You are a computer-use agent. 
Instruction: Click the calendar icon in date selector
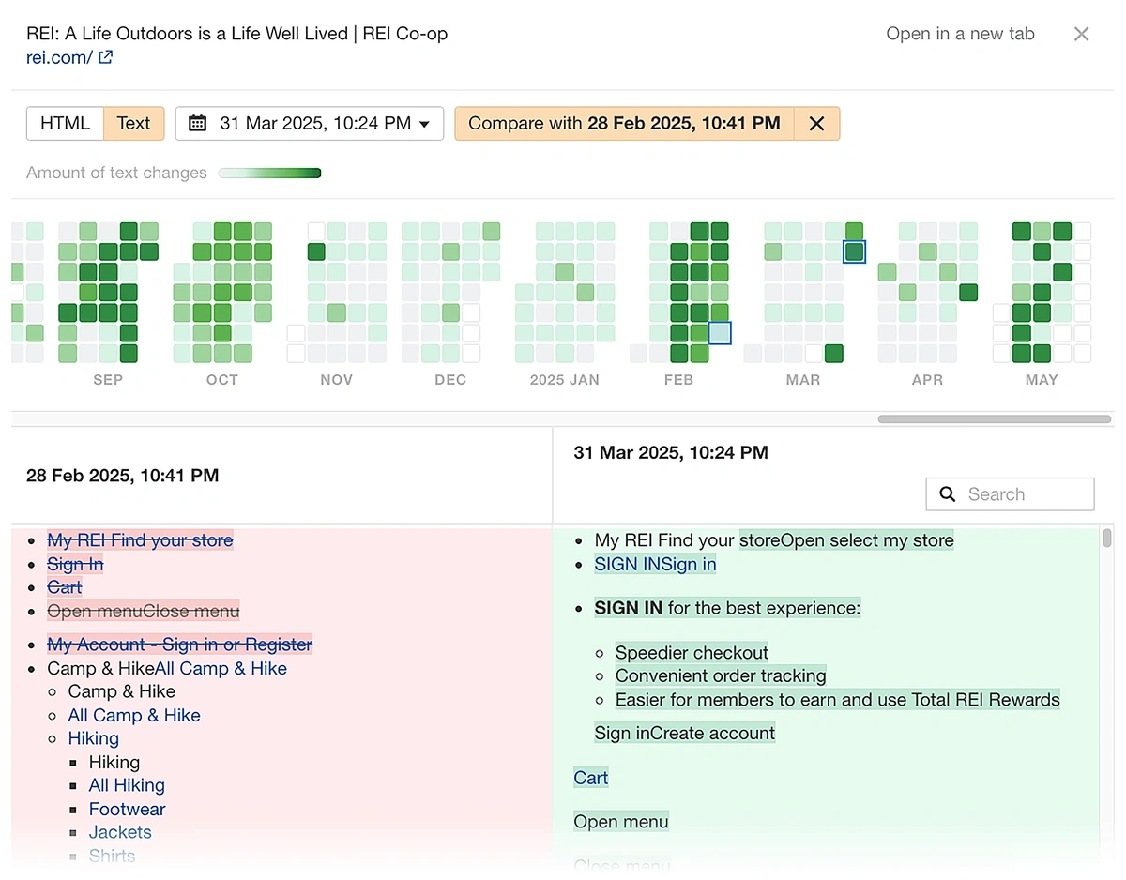click(x=197, y=123)
